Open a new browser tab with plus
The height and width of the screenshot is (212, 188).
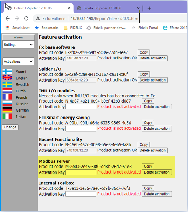[x=149, y=8]
